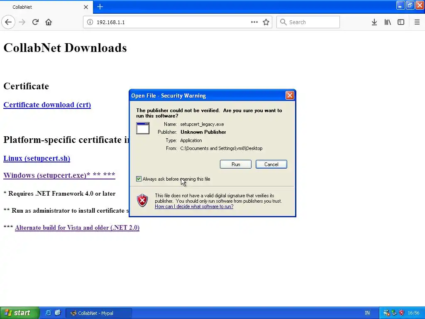Toggle the sidebar view icon

[401, 22]
